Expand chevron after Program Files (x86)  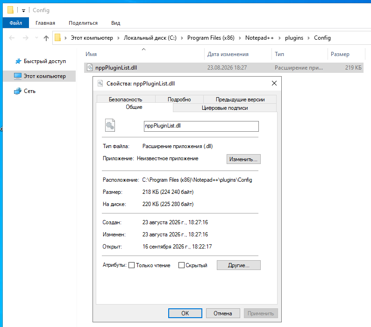(x=240, y=38)
